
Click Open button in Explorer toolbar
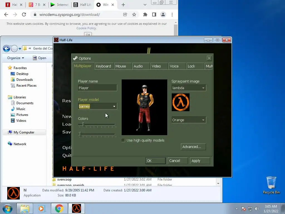click(40, 58)
